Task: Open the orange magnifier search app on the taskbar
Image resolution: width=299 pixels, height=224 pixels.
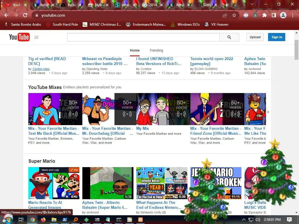Action: [x=76, y=220]
